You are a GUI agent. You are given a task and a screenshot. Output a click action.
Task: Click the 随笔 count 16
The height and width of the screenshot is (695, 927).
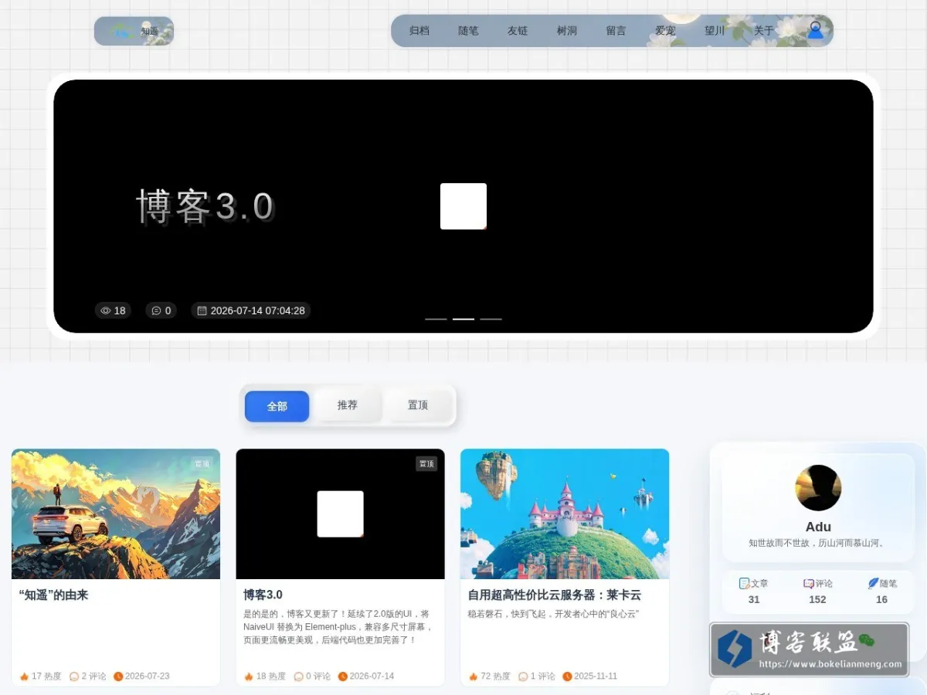pyautogui.click(x=881, y=599)
